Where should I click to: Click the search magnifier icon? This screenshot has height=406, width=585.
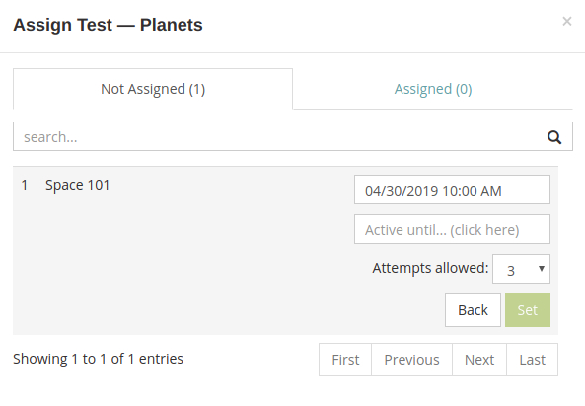[554, 137]
